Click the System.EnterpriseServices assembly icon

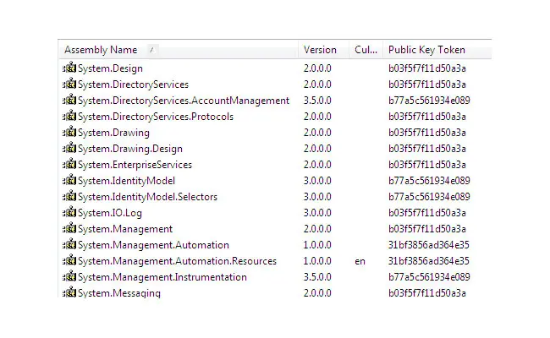69,164
